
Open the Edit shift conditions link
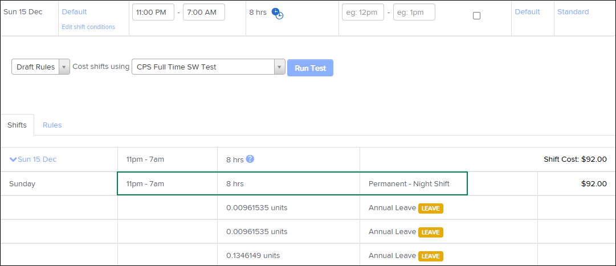point(88,27)
